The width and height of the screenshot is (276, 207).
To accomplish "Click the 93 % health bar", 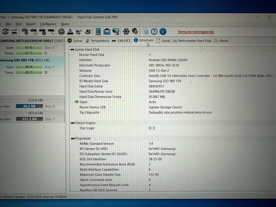I will point(29,48).
